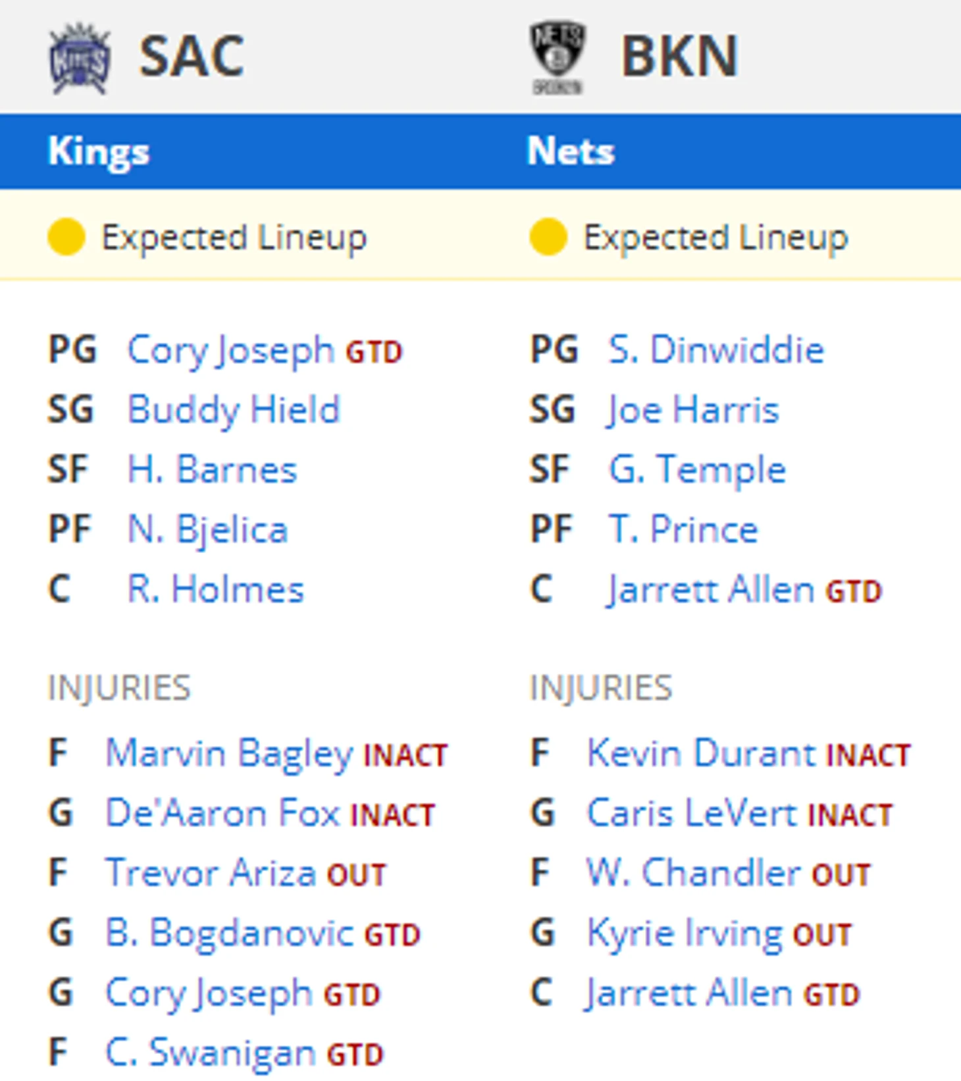Open Joe Harris player link

[693, 409]
